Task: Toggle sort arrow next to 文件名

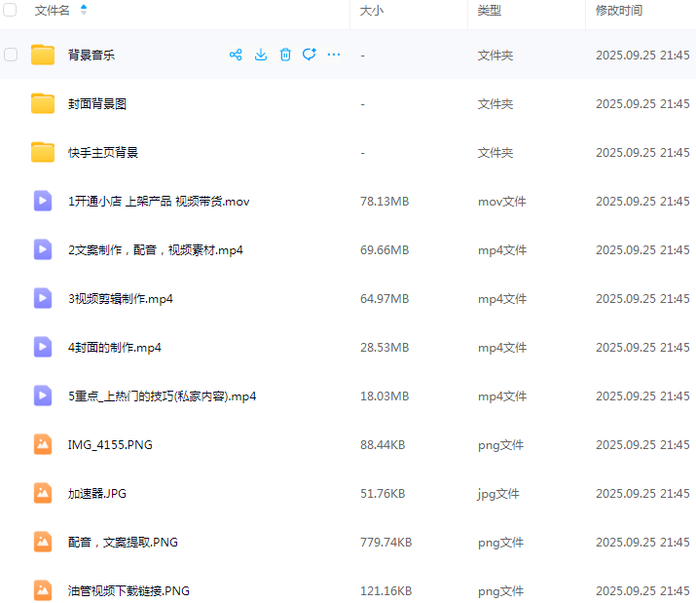Action: pos(83,10)
